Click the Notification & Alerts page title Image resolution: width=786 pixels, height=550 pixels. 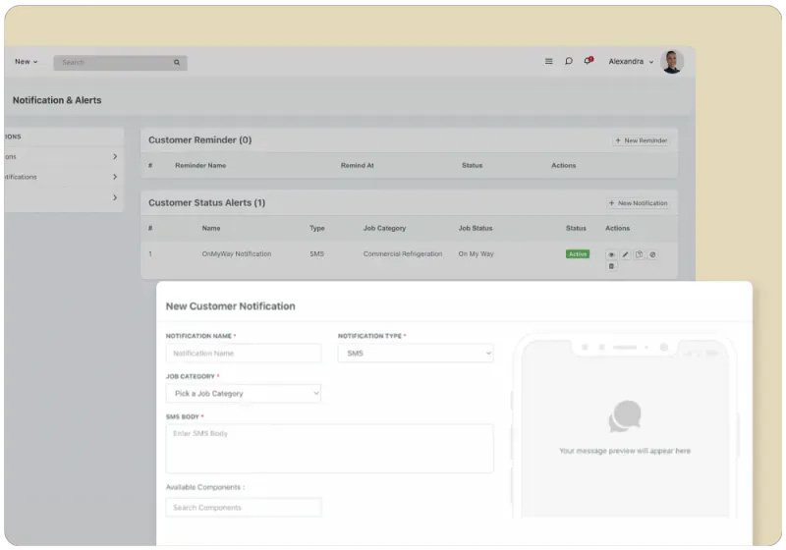point(57,100)
